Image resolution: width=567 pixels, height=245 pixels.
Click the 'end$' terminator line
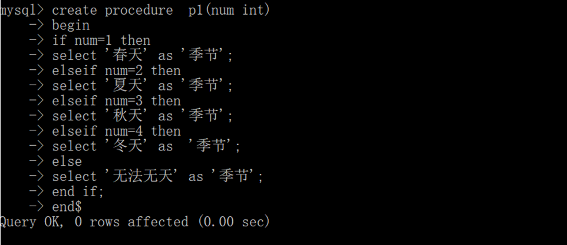point(67,207)
